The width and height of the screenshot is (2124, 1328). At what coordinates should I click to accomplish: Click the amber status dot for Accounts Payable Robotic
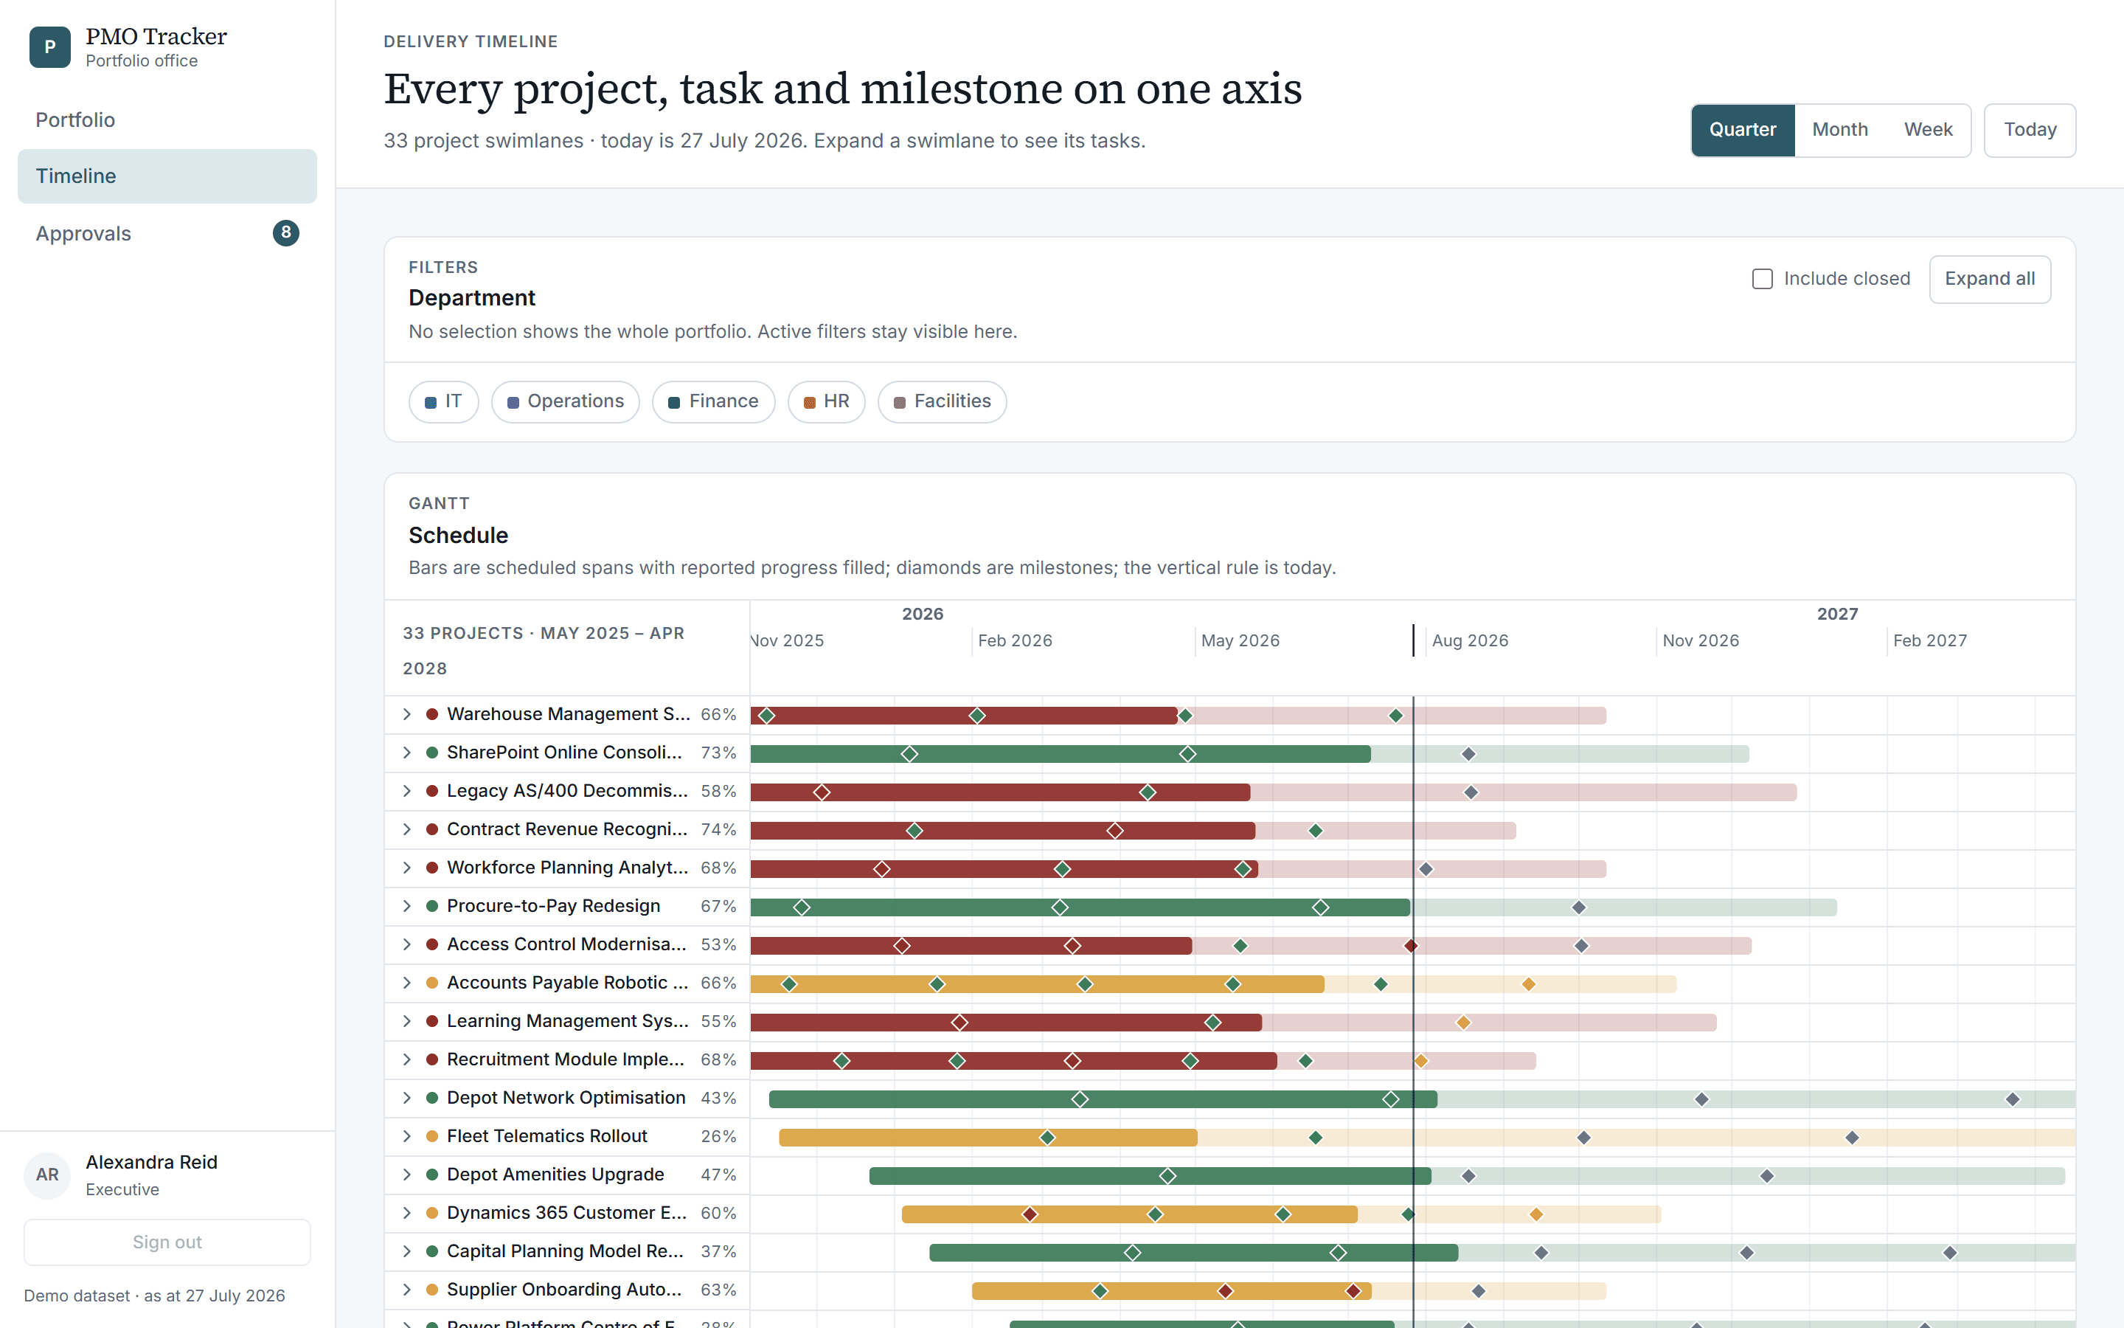point(432,983)
